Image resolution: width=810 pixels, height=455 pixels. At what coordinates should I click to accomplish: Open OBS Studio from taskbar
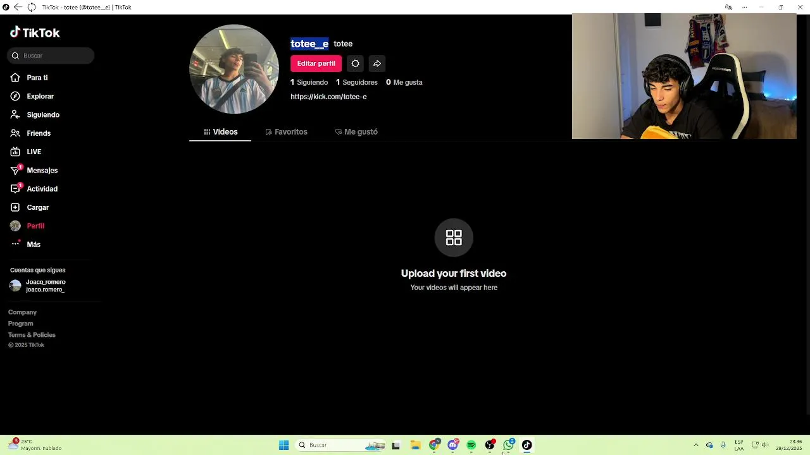[490, 445]
